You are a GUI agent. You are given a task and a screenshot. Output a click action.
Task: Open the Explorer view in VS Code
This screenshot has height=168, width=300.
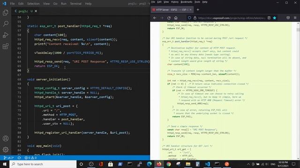pyautogui.click(x=6, y=13)
